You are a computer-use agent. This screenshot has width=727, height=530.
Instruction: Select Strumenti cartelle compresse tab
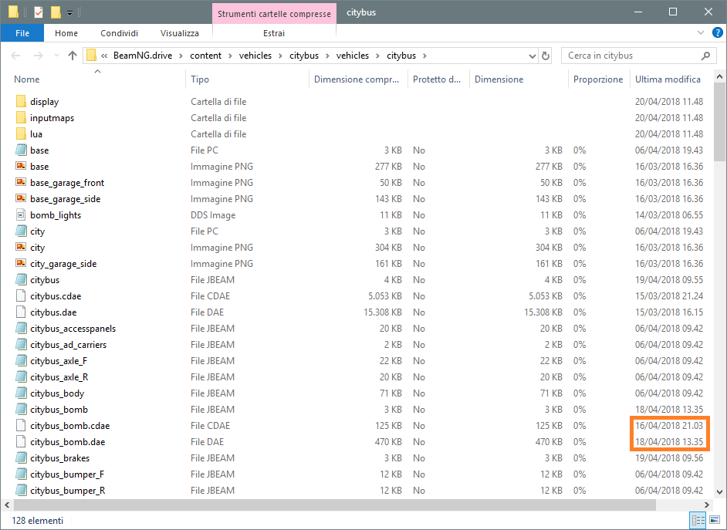tap(274, 13)
